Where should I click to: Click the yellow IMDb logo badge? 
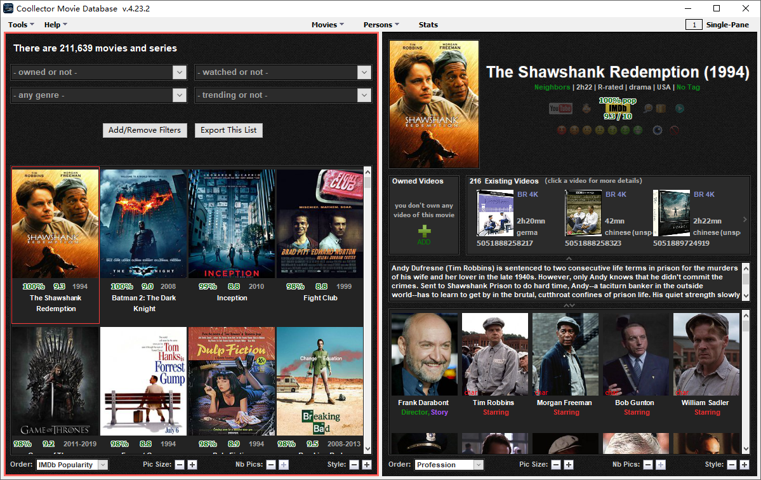618,109
